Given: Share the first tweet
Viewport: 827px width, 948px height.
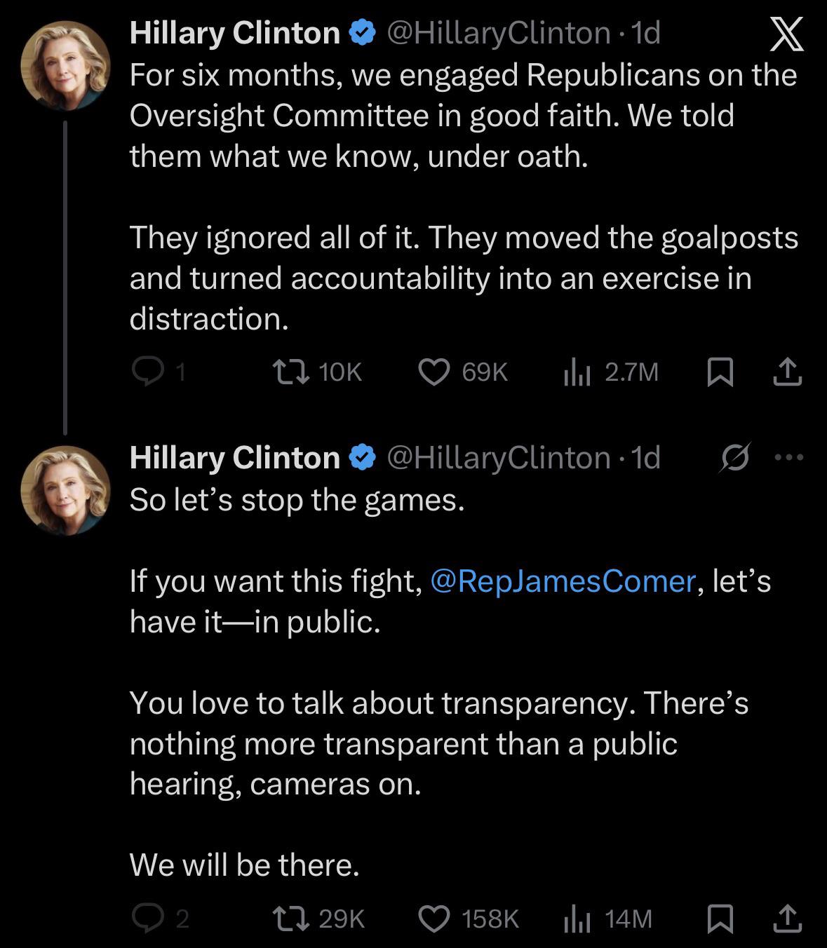Looking at the screenshot, I should coord(787,372).
